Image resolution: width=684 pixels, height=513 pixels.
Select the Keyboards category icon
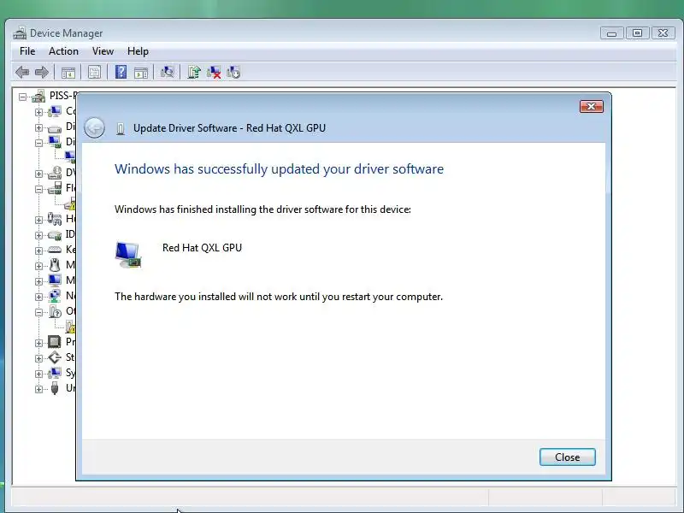click(55, 250)
